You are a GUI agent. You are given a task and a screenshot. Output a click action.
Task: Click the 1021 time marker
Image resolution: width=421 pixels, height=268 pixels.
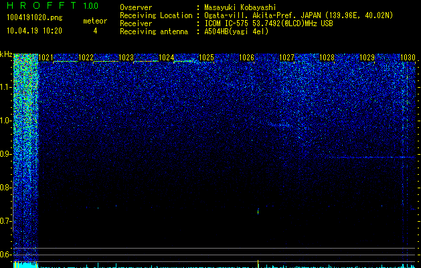coord(46,58)
